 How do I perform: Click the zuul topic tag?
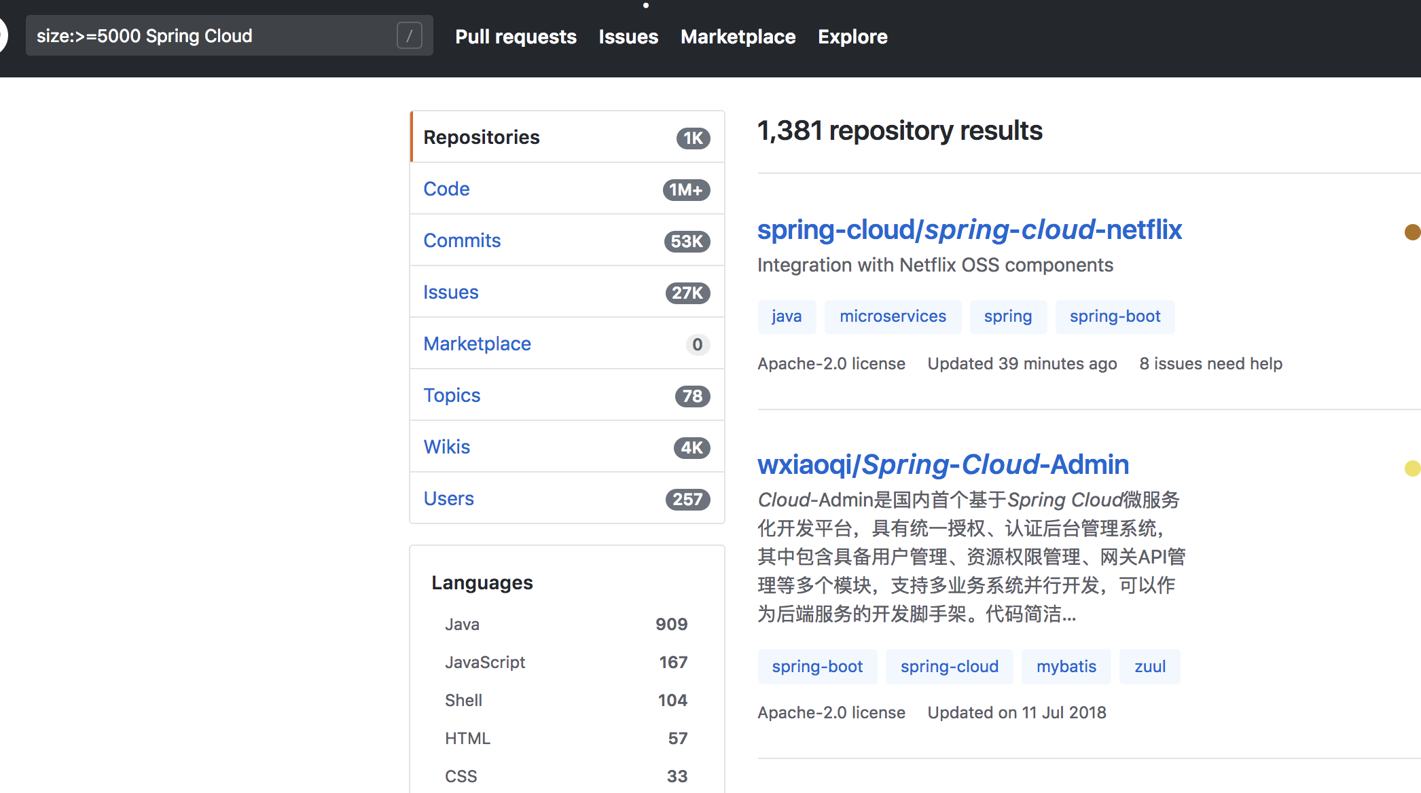pyautogui.click(x=1149, y=667)
